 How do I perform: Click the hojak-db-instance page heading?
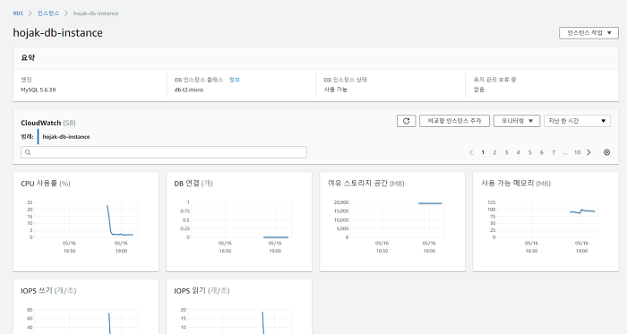click(57, 33)
